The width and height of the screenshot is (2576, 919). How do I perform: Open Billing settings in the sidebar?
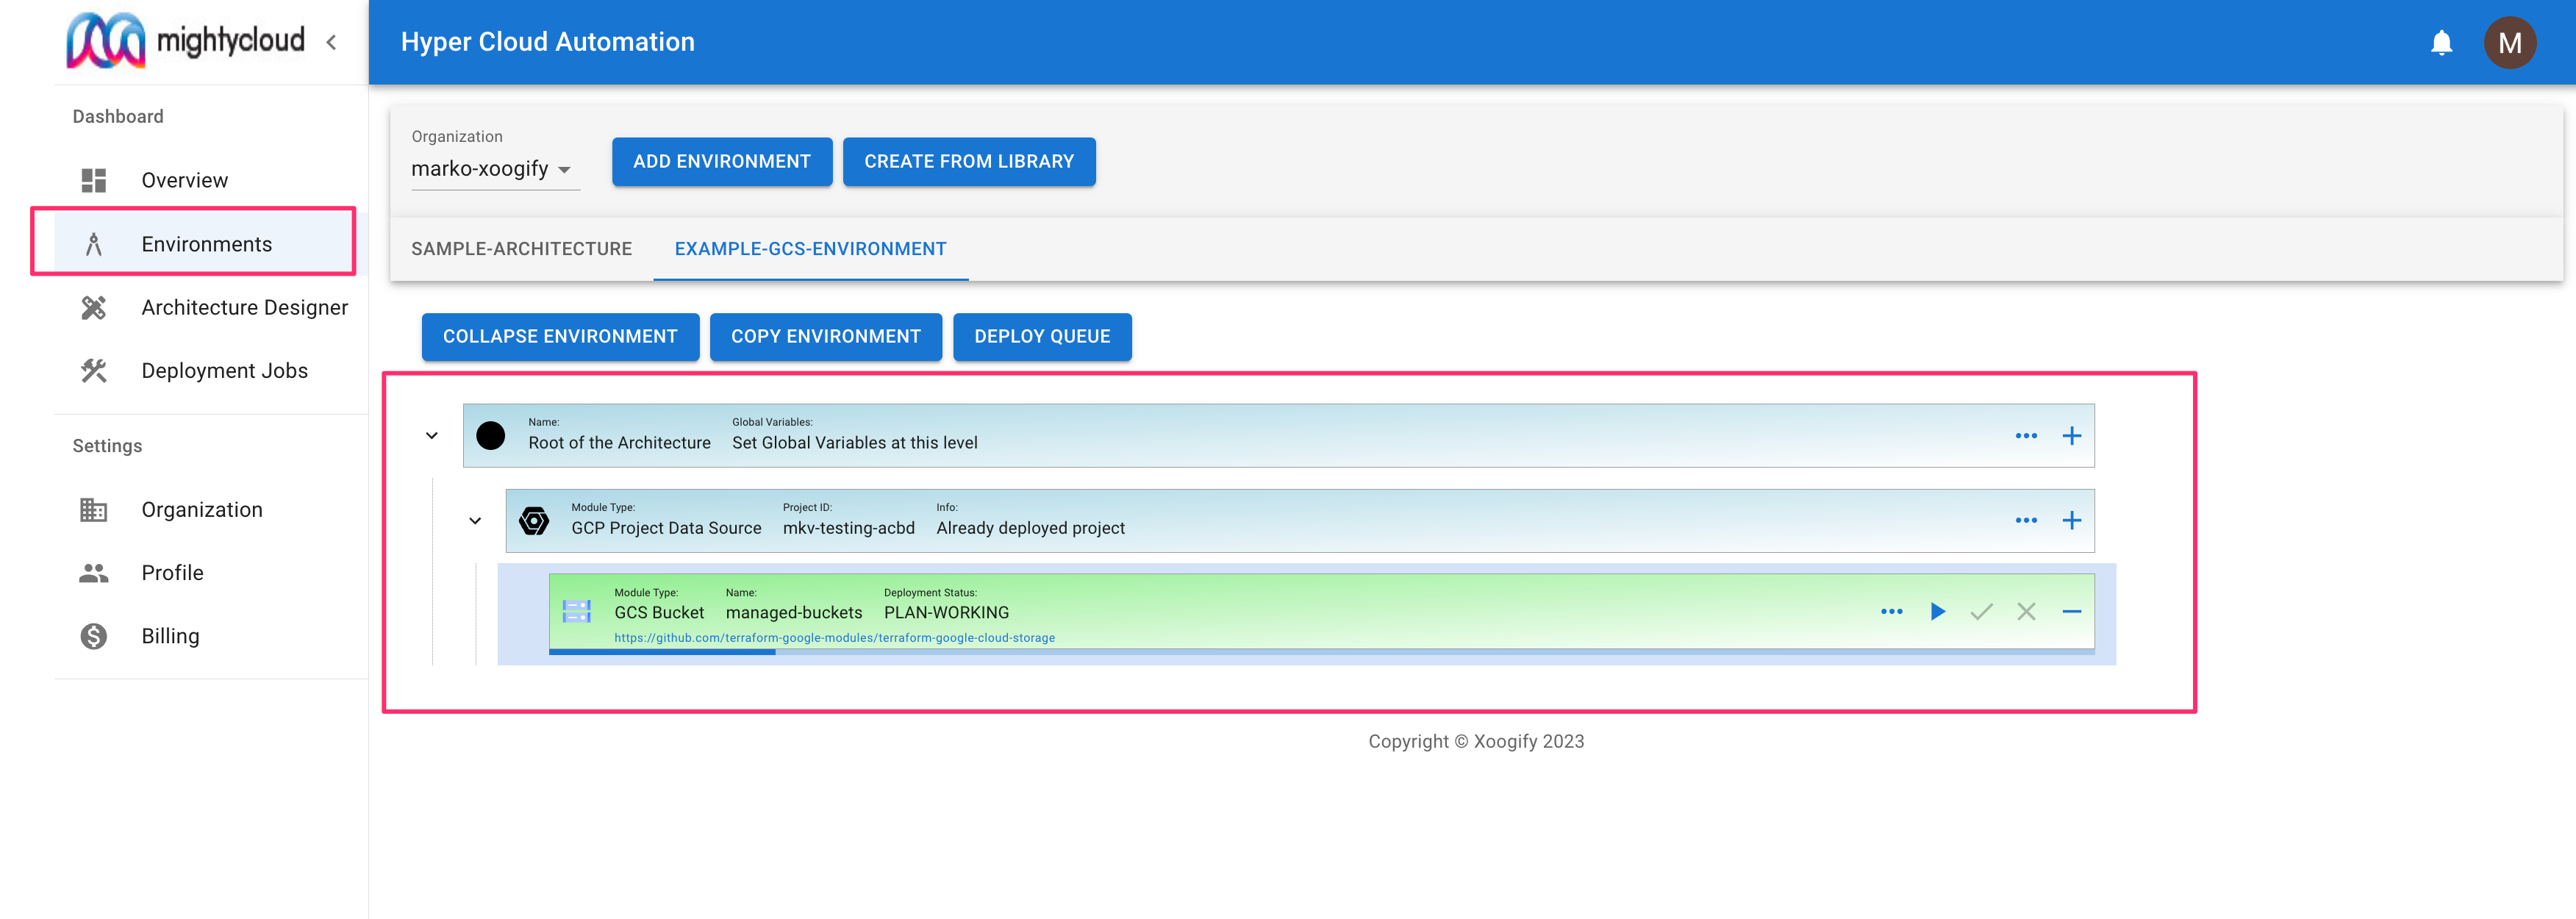pyautogui.click(x=170, y=636)
